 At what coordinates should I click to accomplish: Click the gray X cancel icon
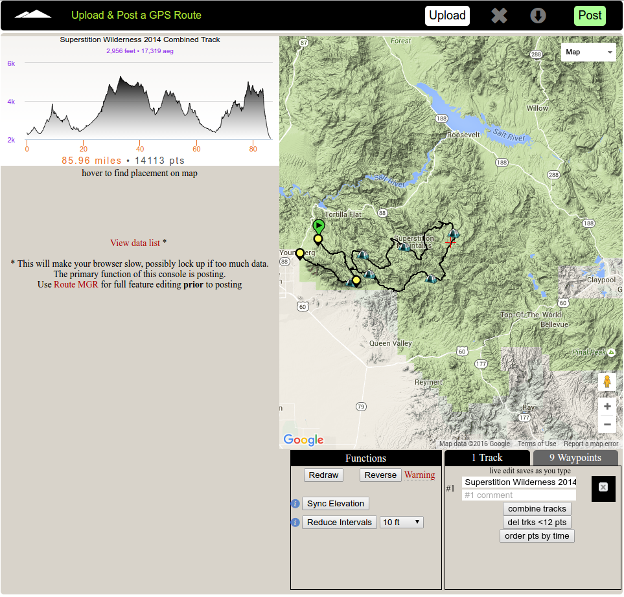pyautogui.click(x=499, y=16)
